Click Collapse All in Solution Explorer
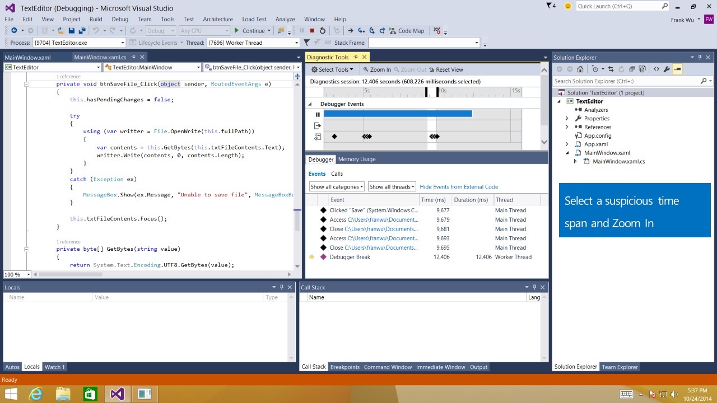 [x=632, y=69]
